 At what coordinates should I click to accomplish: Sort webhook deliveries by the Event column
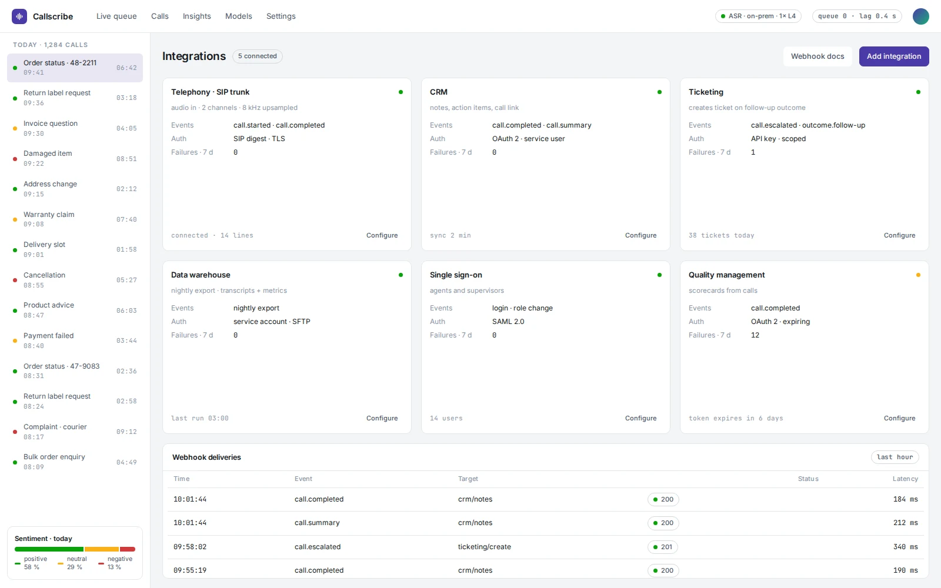tap(303, 479)
